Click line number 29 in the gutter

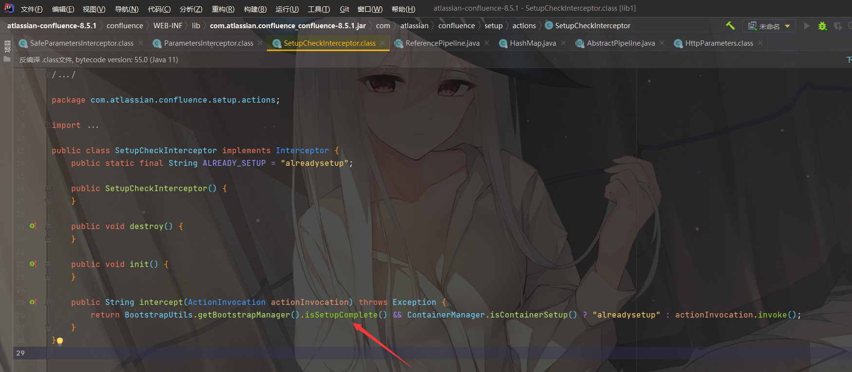tap(20, 353)
